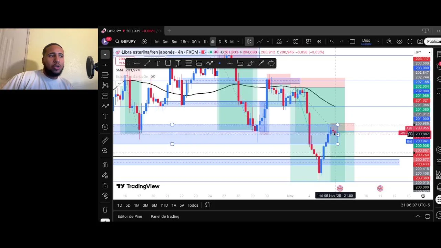Click the Publicar button
The height and width of the screenshot is (248, 441).
[x=433, y=42]
